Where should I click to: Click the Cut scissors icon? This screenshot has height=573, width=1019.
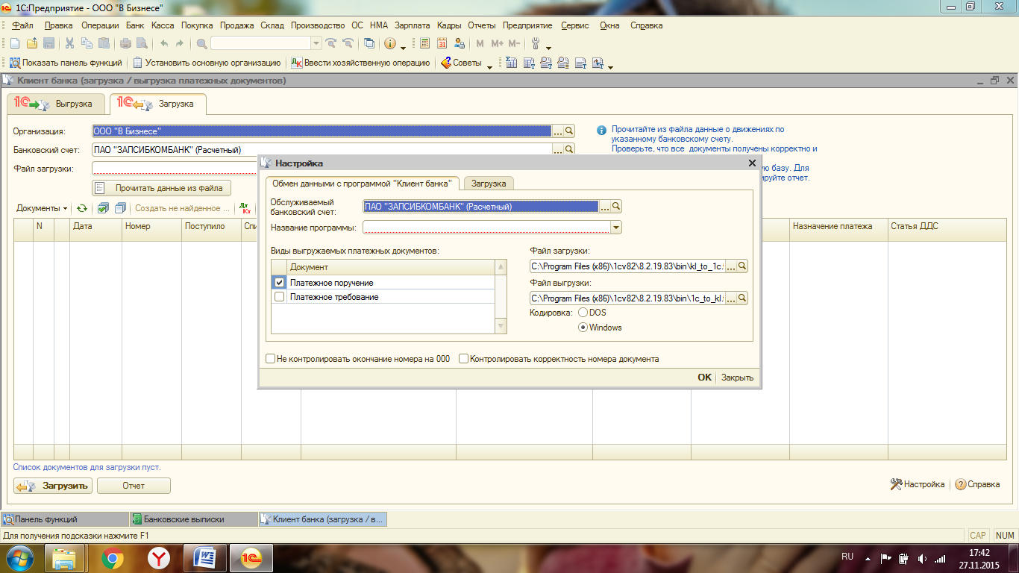69,43
